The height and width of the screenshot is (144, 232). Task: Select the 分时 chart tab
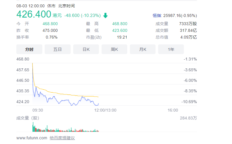tap(29, 49)
